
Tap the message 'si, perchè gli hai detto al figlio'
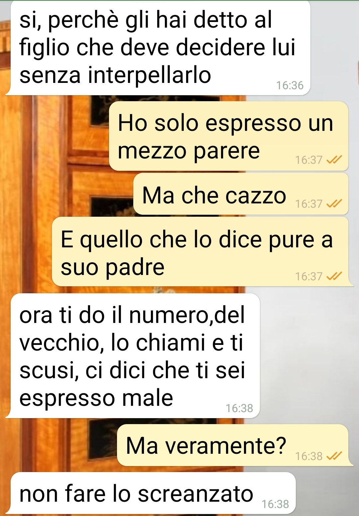(161, 48)
